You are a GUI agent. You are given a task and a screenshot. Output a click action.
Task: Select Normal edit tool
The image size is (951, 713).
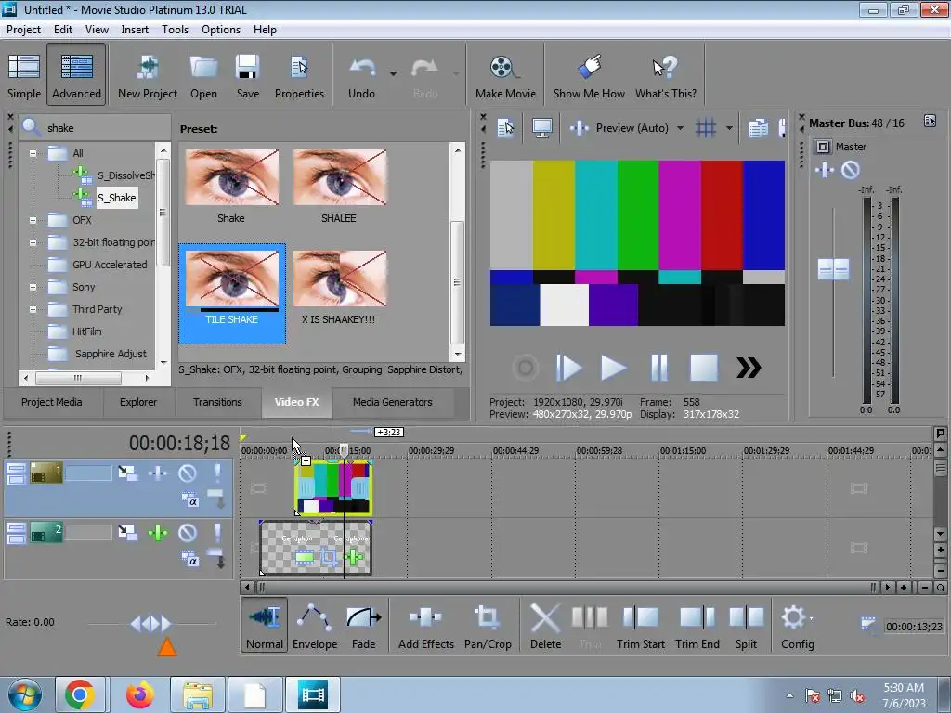tap(265, 625)
